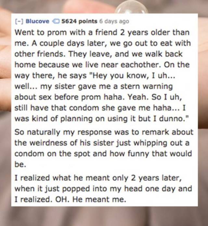Click the first paragraph starting 'Went to prom'

(x=103, y=75)
